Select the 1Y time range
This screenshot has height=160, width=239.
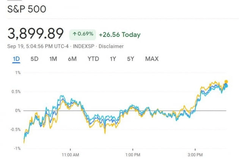click(x=113, y=59)
